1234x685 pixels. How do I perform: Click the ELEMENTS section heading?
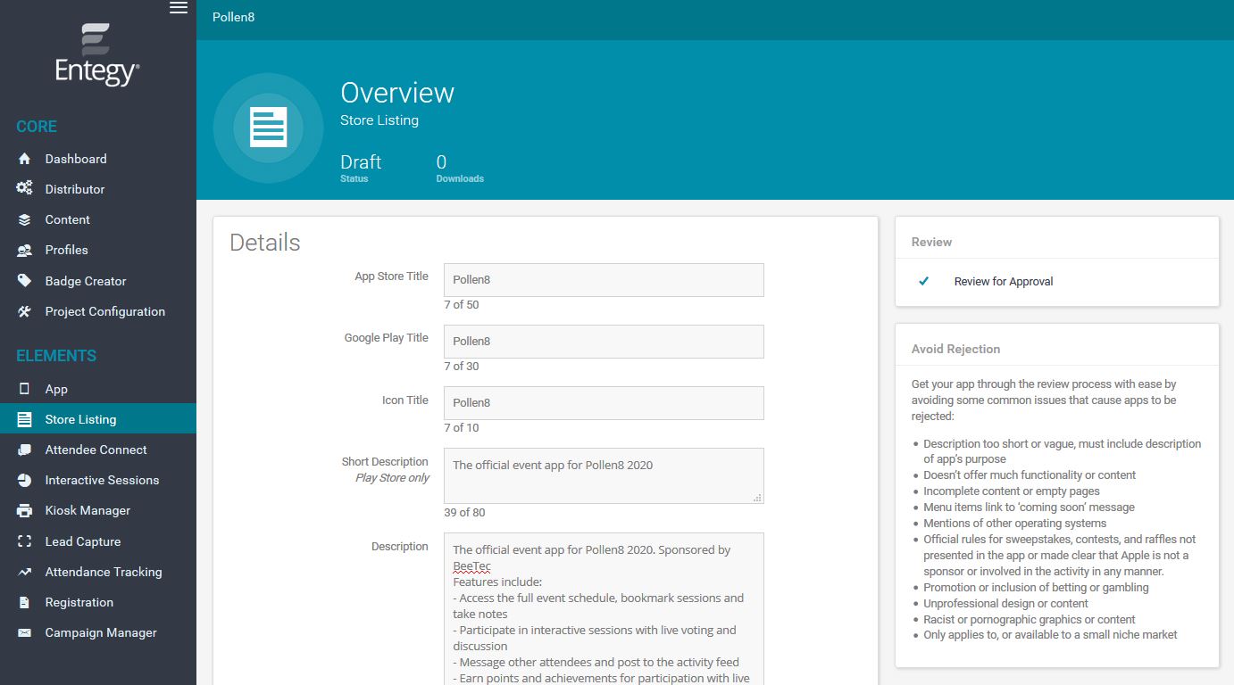pyautogui.click(x=56, y=356)
